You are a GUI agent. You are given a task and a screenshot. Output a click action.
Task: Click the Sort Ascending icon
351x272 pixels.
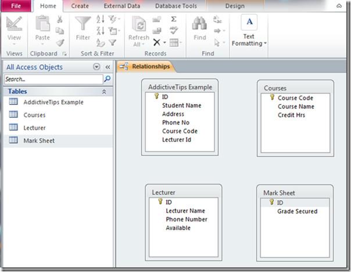point(101,19)
